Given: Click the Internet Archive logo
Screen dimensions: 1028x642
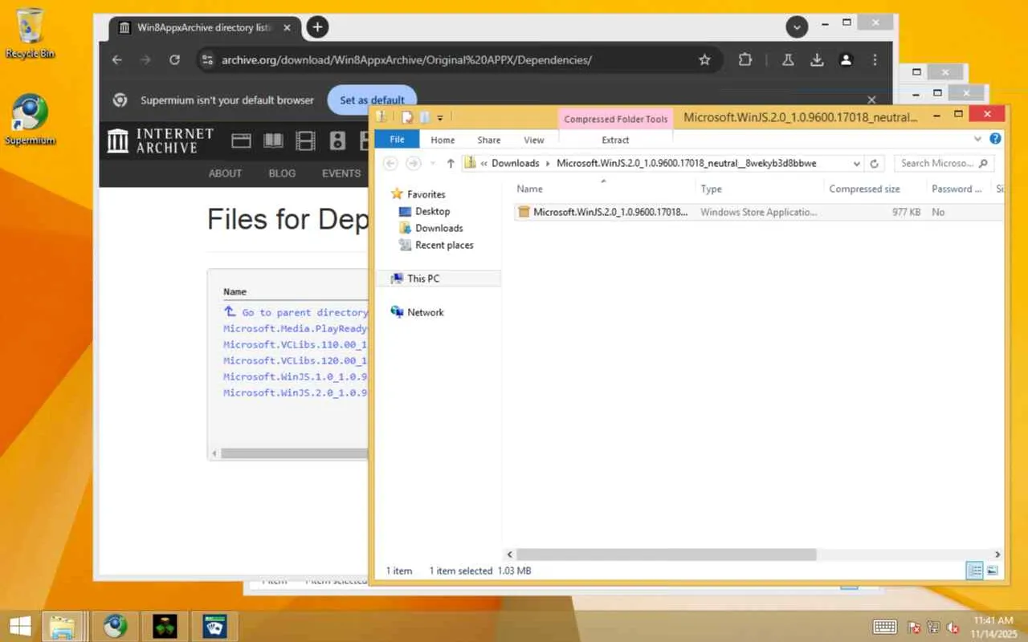Looking at the screenshot, I should [161, 140].
